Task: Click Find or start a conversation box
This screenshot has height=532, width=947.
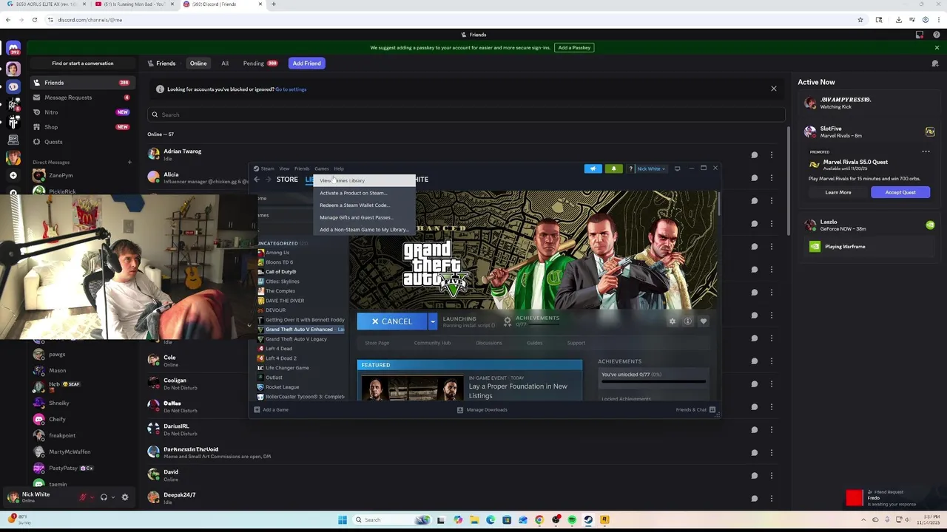Action: point(82,64)
